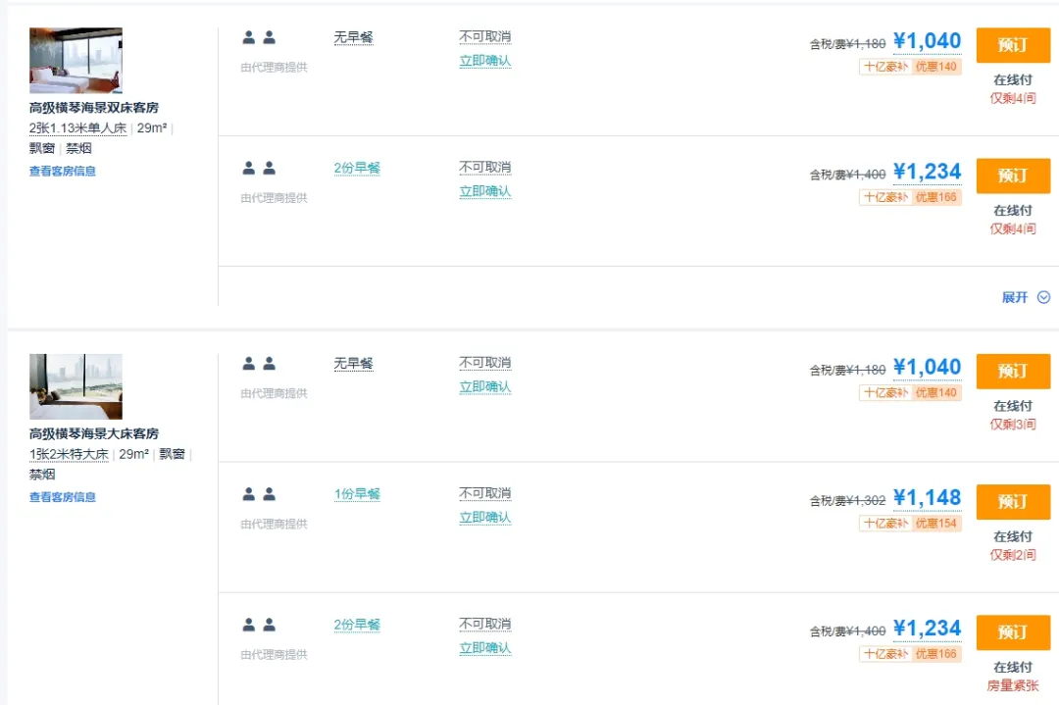Book the ¥1,234 twin room with breakfast
The image size is (1059, 705).
tap(1013, 176)
